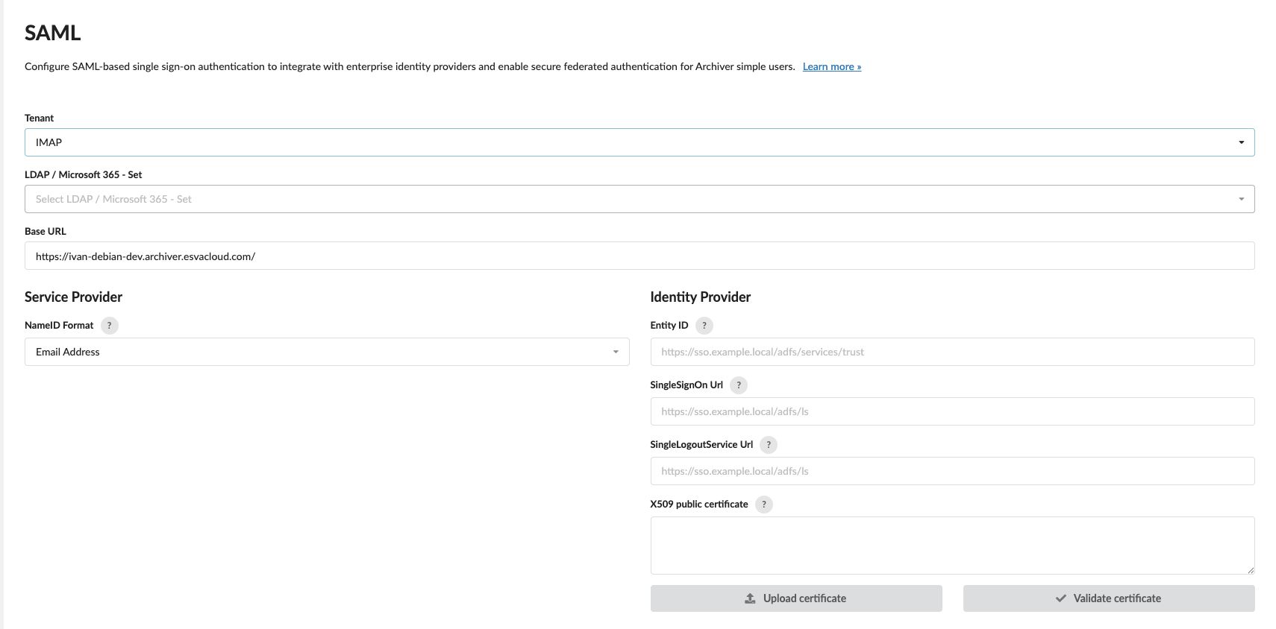This screenshot has width=1276, height=629.
Task: Click help icon beside SingleLogoutService Url
Action: coord(769,445)
